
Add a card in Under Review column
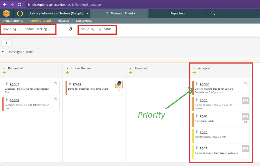68,73
